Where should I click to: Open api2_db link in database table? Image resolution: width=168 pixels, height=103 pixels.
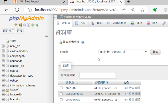coord(71,88)
